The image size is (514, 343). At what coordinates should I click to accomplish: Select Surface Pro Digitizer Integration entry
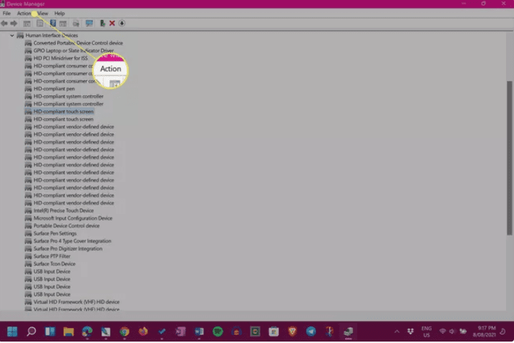(x=67, y=249)
